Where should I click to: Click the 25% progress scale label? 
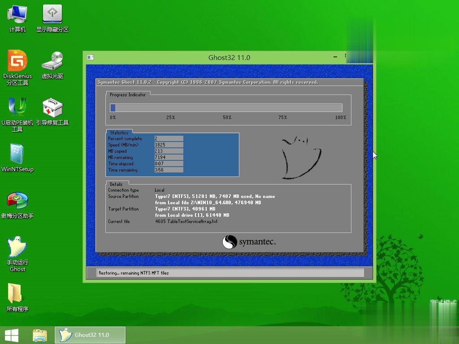pyautogui.click(x=170, y=117)
